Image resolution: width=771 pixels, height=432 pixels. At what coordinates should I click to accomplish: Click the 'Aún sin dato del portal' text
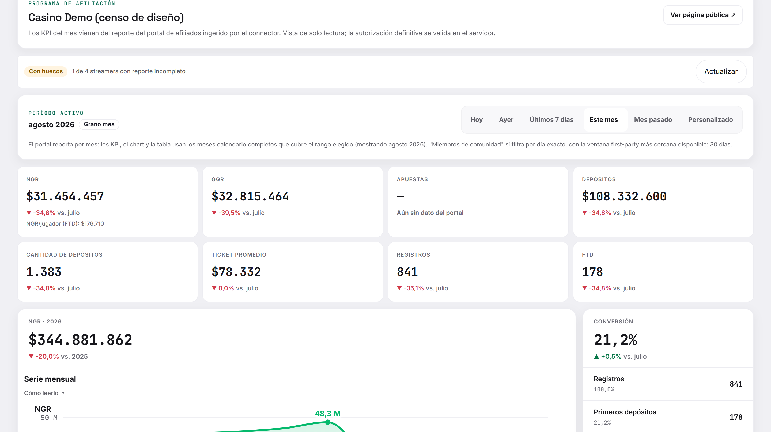click(430, 213)
